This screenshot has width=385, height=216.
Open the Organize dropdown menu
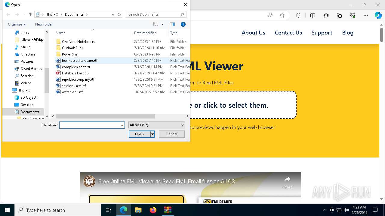(x=17, y=24)
